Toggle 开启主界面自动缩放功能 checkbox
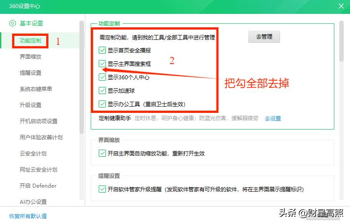This screenshot has height=224, width=350. coord(102,153)
